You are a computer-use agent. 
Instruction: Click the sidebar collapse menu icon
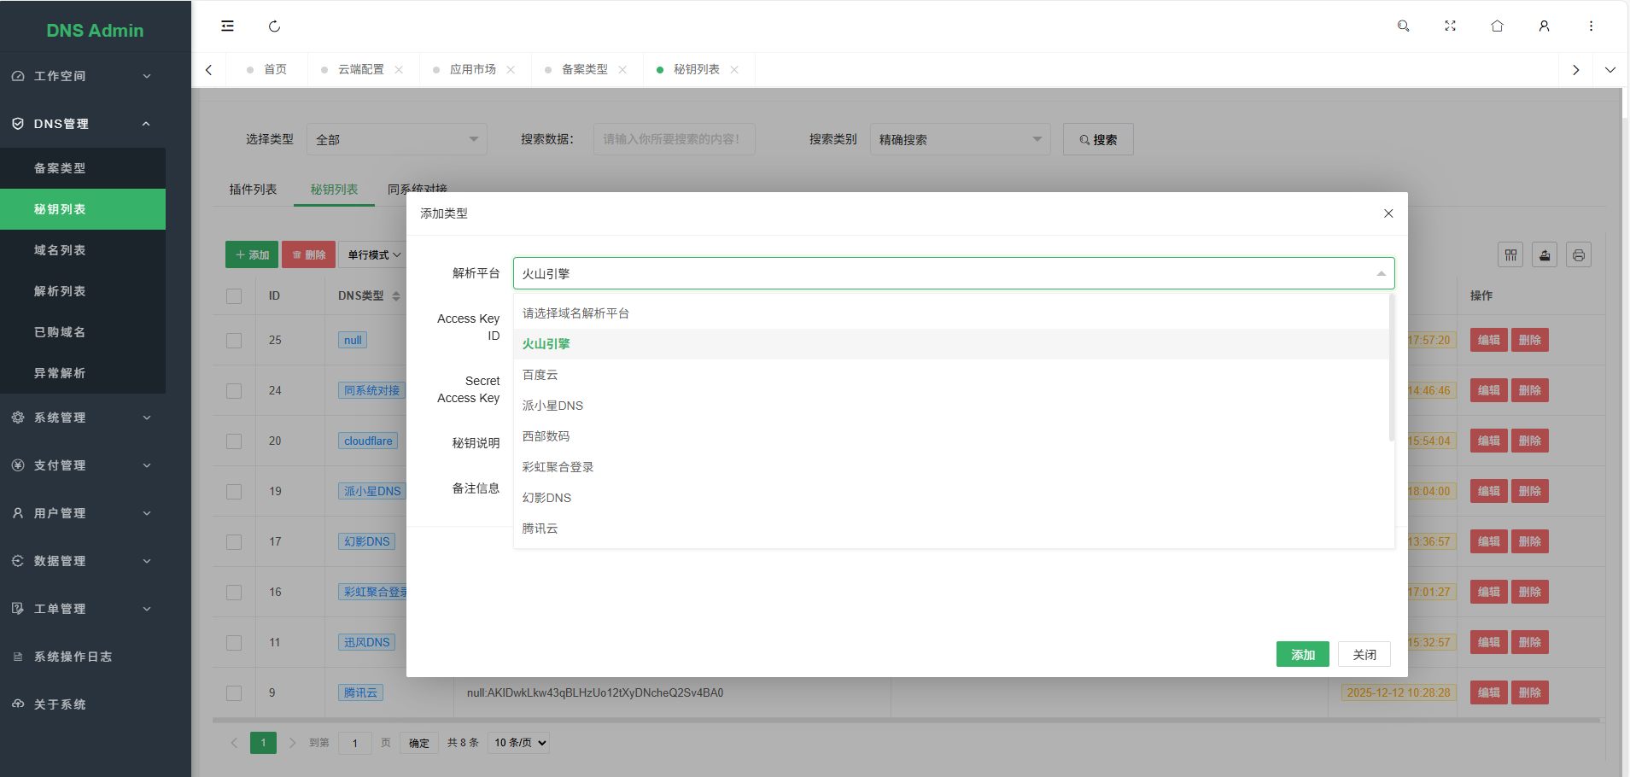227,26
